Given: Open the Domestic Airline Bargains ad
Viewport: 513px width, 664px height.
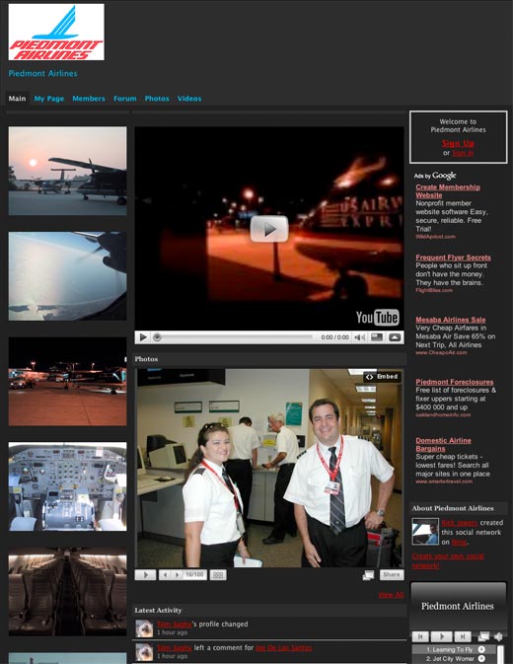Looking at the screenshot, I should pyautogui.click(x=443, y=444).
